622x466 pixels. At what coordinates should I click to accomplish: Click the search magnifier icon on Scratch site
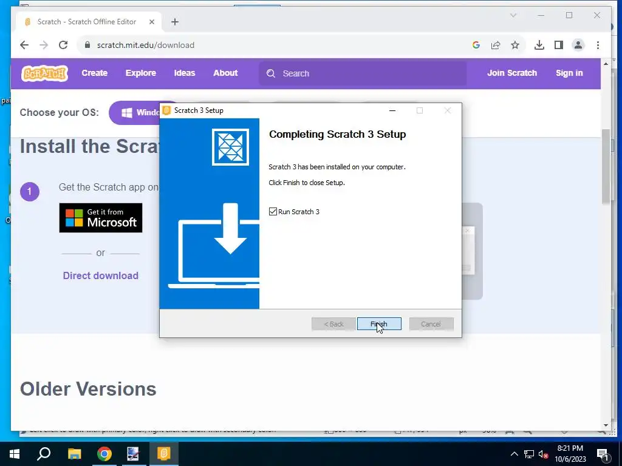(x=271, y=73)
